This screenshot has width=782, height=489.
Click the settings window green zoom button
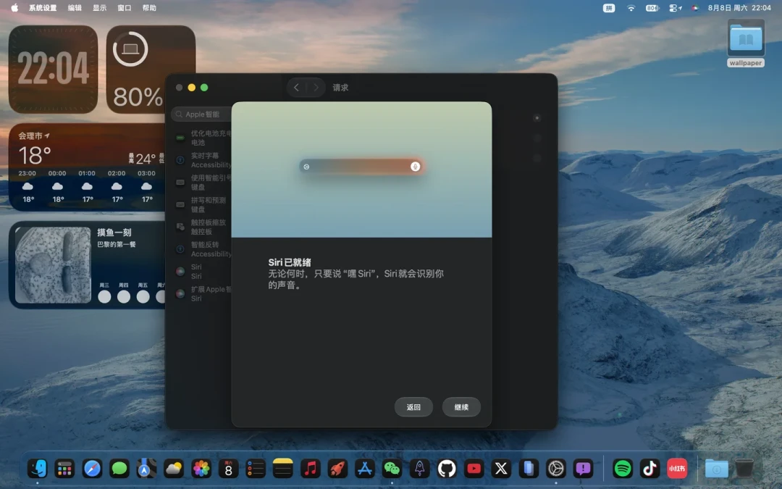204,88
